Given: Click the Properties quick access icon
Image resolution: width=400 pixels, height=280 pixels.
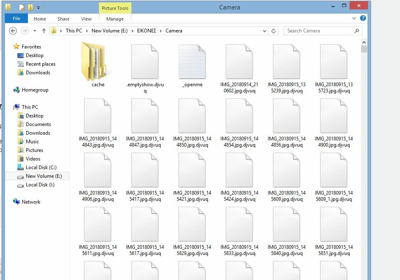Looking at the screenshot, I should pyautogui.click(x=22, y=7).
